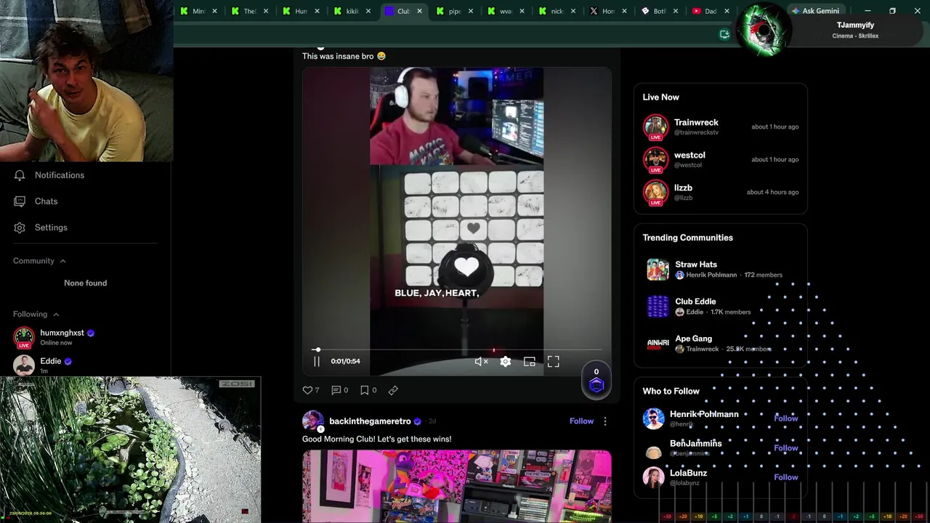Click the lizzb live channel name
The height and width of the screenshot is (523, 930).
(x=683, y=188)
